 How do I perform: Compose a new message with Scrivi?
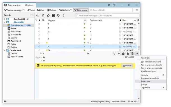coord(31,10)
